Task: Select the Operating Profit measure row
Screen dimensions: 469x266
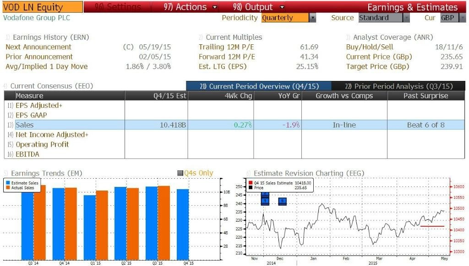Action: coord(234,144)
